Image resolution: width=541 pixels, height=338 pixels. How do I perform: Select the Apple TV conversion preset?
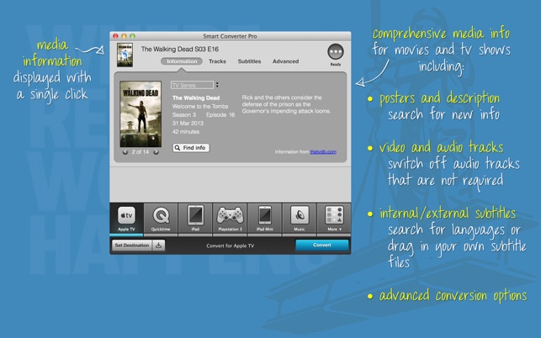(x=126, y=219)
